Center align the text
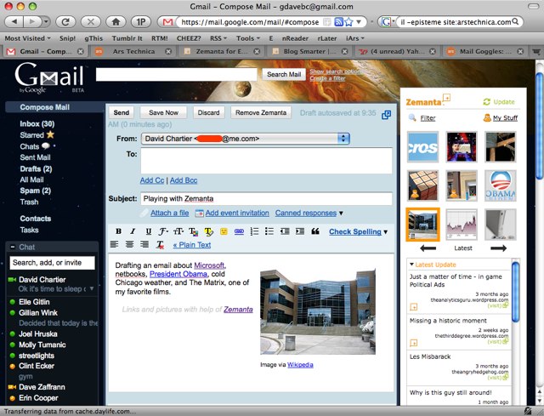This screenshot has height=416, width=544. pyautogui.click(x=129, y=244)
